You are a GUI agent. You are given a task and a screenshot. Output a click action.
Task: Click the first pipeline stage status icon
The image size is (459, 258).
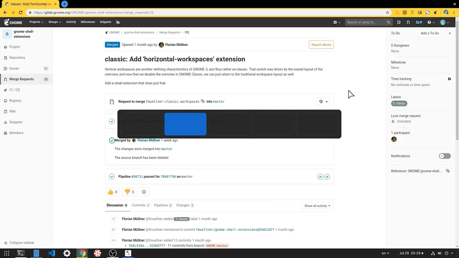320,177
